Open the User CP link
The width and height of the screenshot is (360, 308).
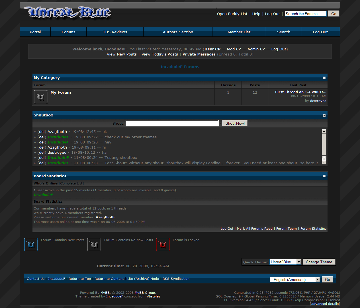212,49
